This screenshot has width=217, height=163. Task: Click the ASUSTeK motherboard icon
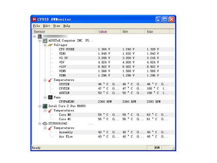point(45,41)
